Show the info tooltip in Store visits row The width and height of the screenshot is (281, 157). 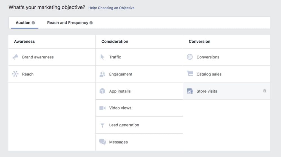pos(265,91)
